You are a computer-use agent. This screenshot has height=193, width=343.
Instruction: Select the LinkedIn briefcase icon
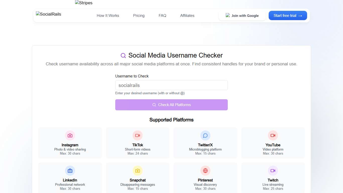70,170
